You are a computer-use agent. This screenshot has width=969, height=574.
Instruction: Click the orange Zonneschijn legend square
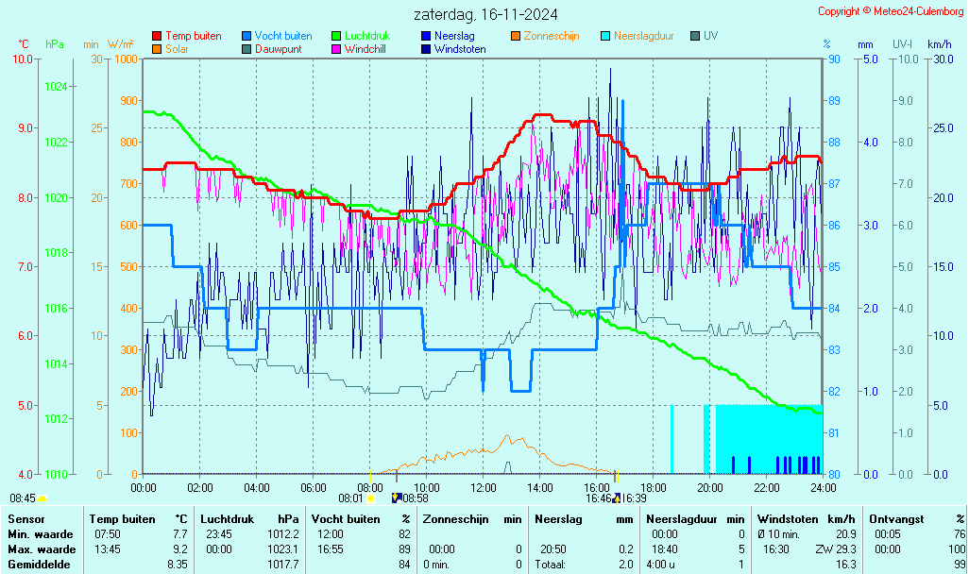click(516, 36)
